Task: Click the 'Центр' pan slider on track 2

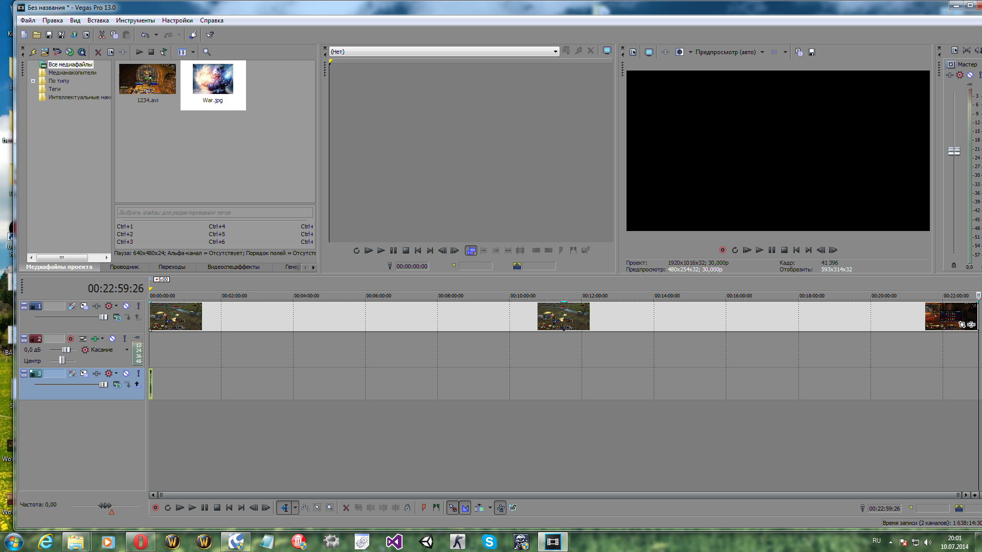Action: click(x=62, y=360)
